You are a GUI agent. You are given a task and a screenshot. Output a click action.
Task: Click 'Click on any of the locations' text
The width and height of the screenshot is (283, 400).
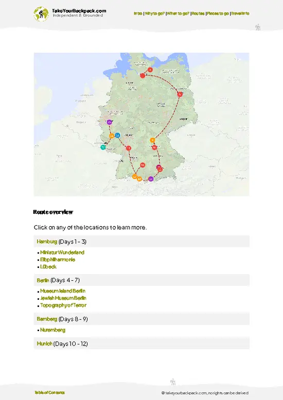coord(90,227)
